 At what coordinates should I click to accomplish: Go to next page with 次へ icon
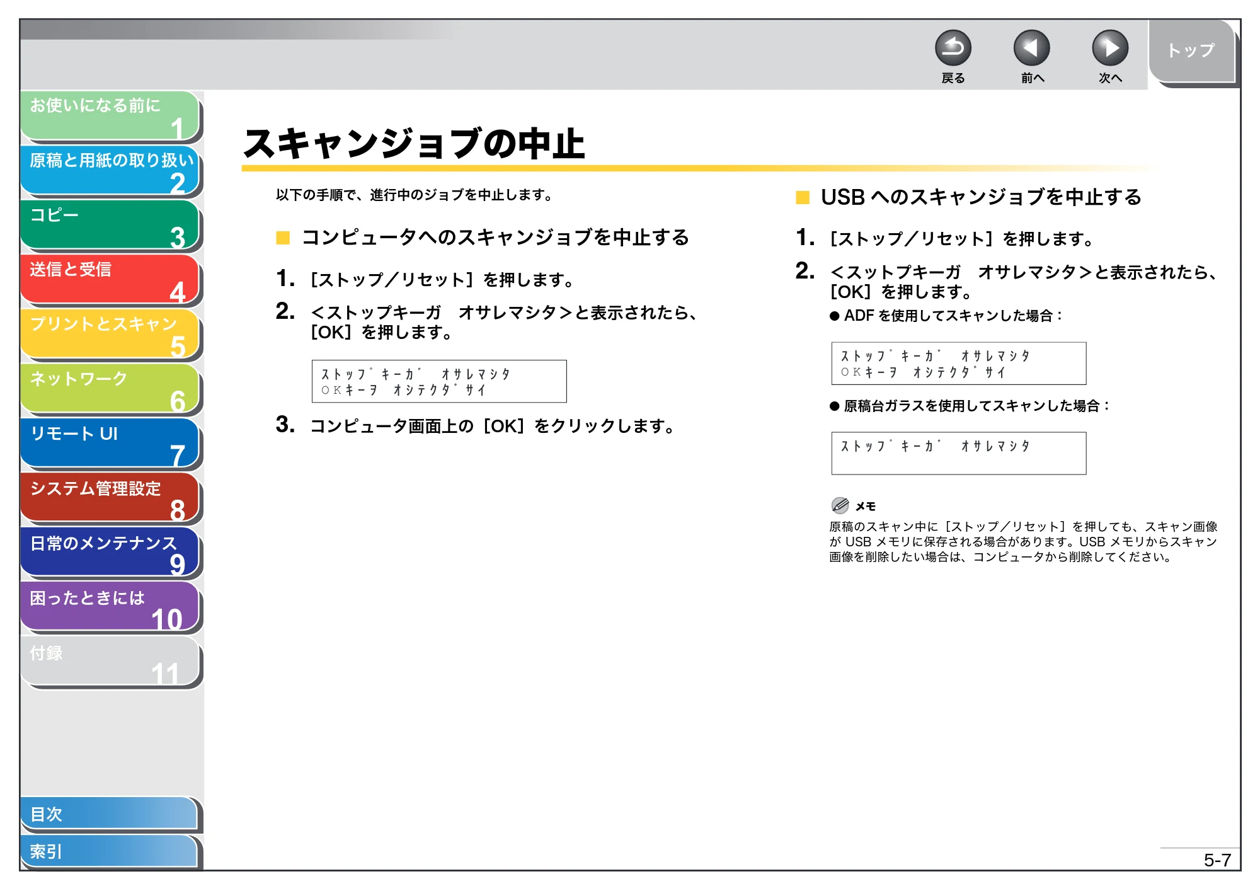click(1109, 48)
